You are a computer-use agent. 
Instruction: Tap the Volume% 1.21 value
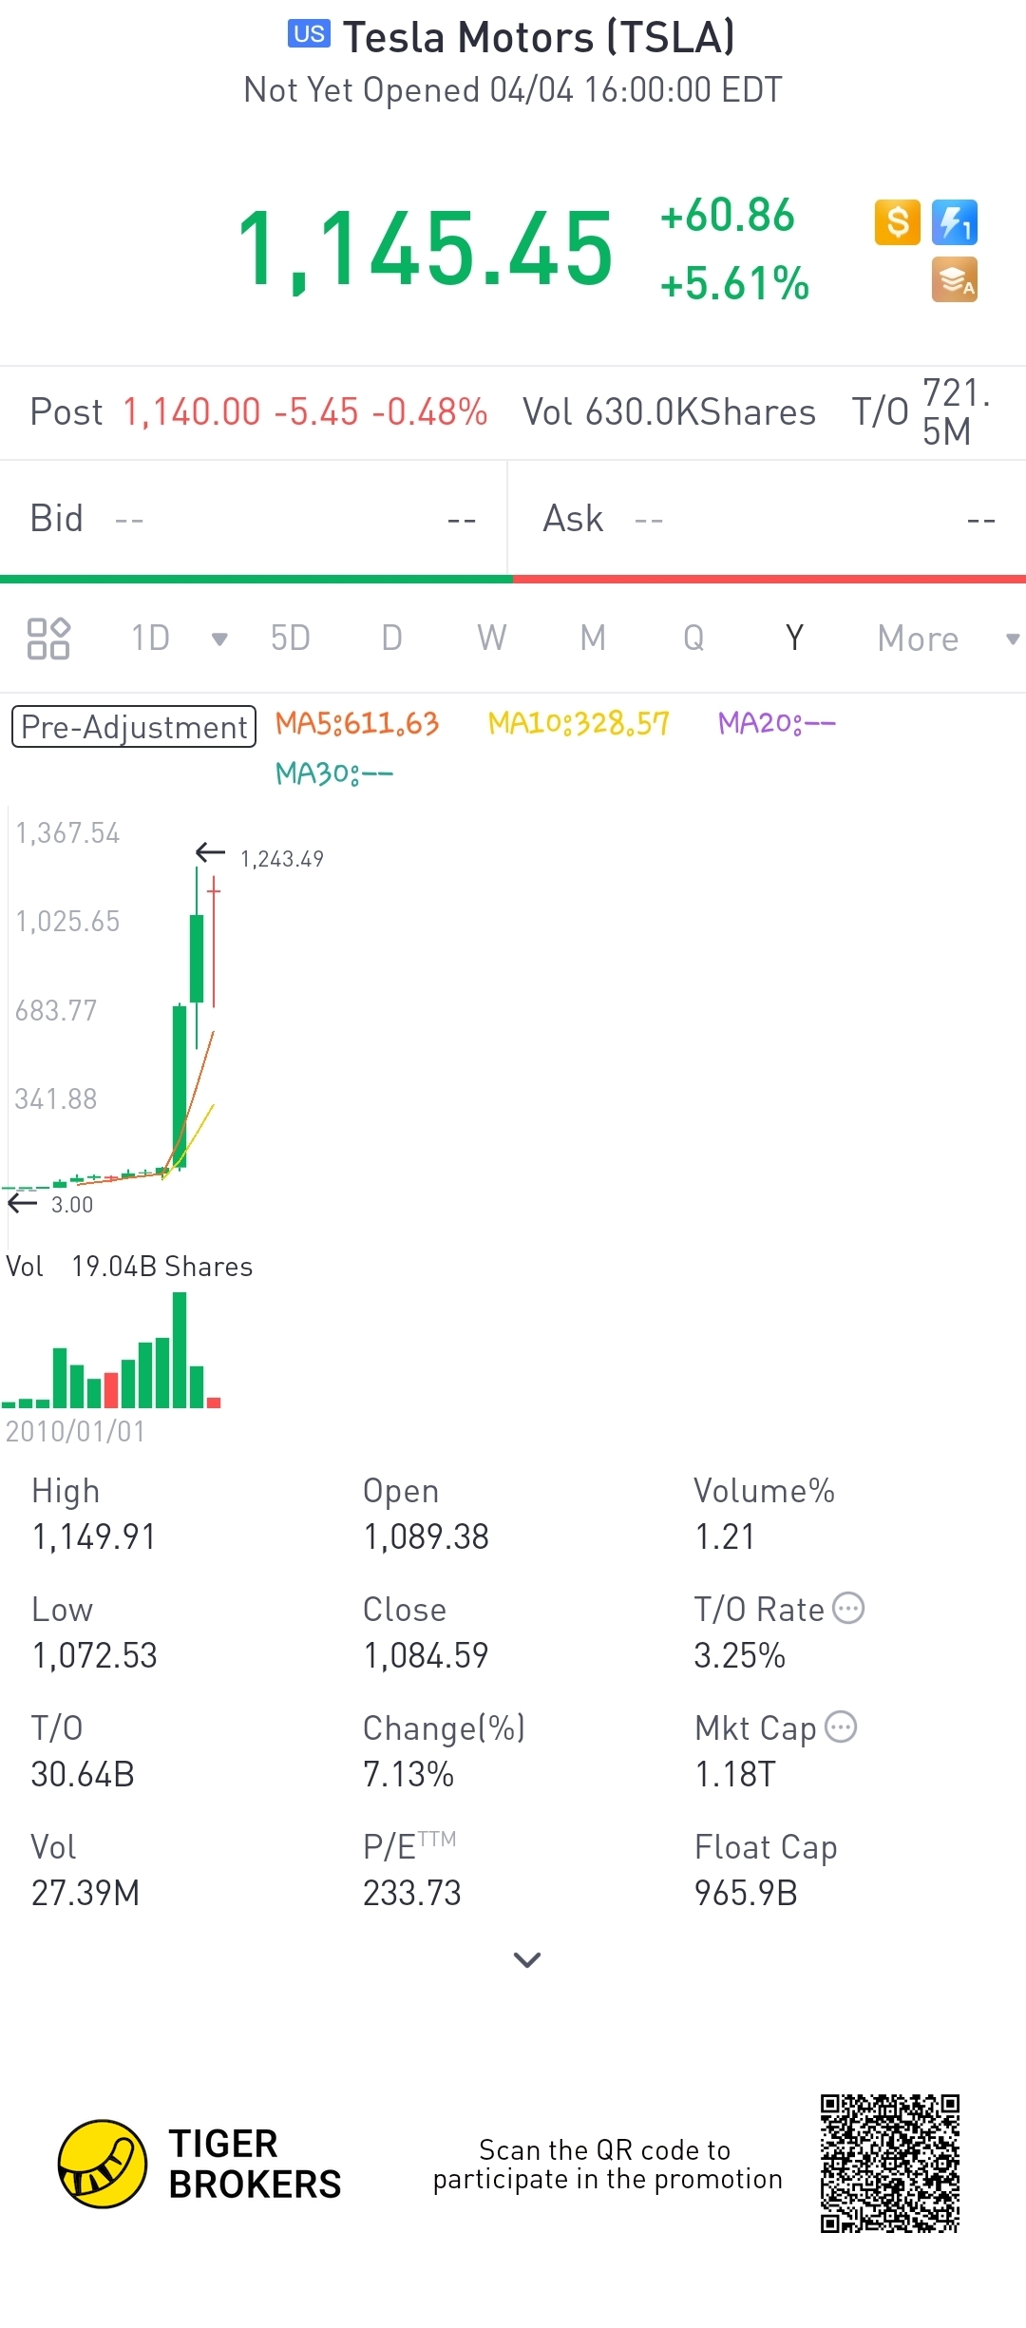point(725,1536)
